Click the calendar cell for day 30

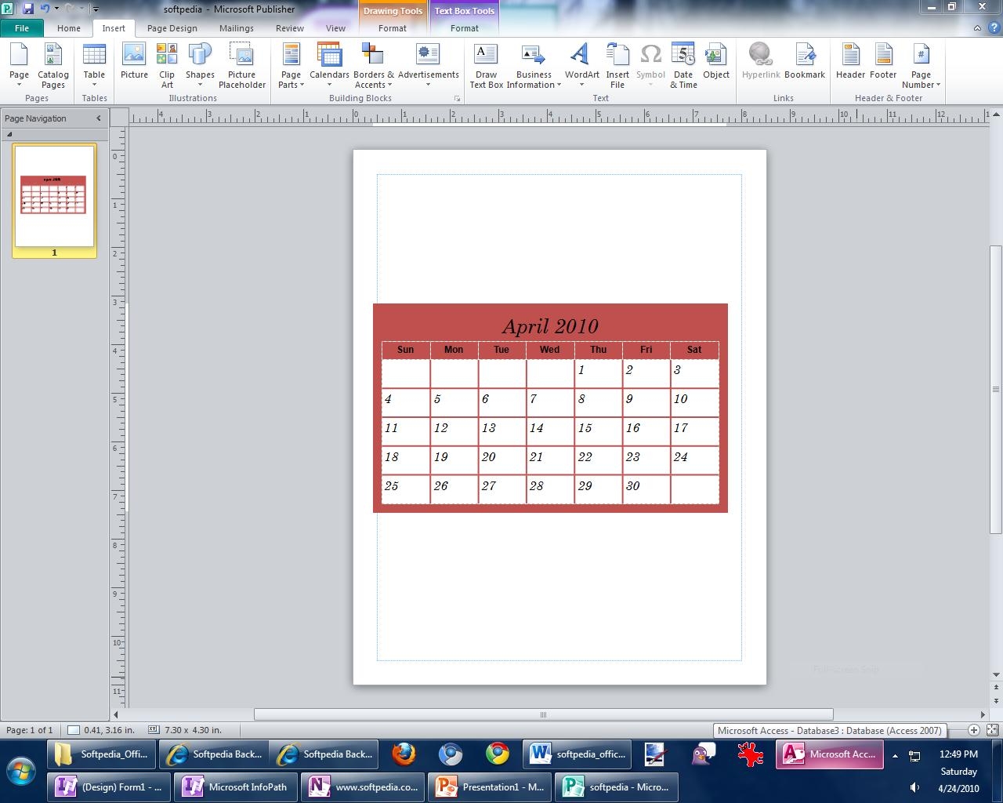click(646, 489)
